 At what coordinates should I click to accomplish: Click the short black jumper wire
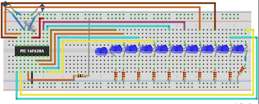(32, 78)
